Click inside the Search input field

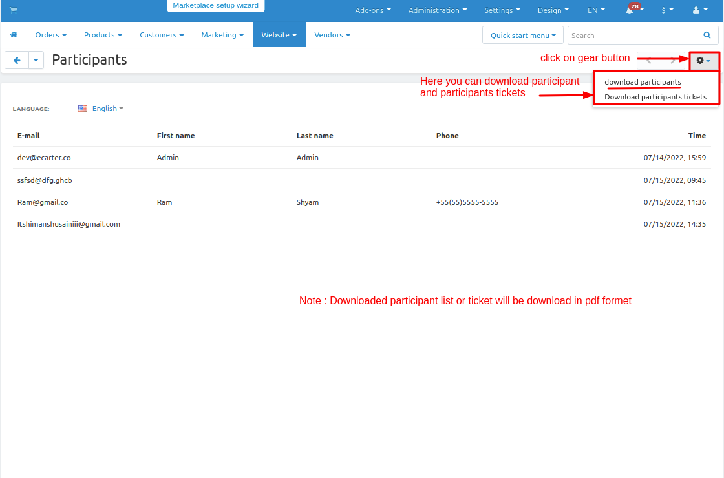631,36
